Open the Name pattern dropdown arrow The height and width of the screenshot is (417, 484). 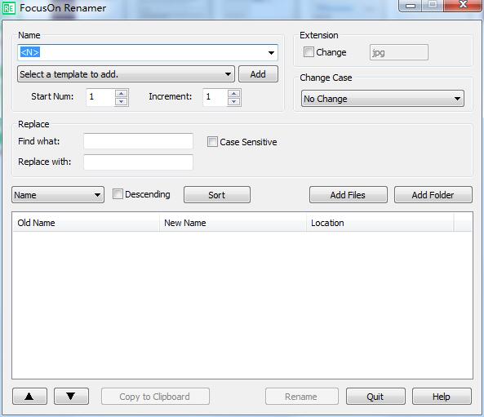(271, 53)
